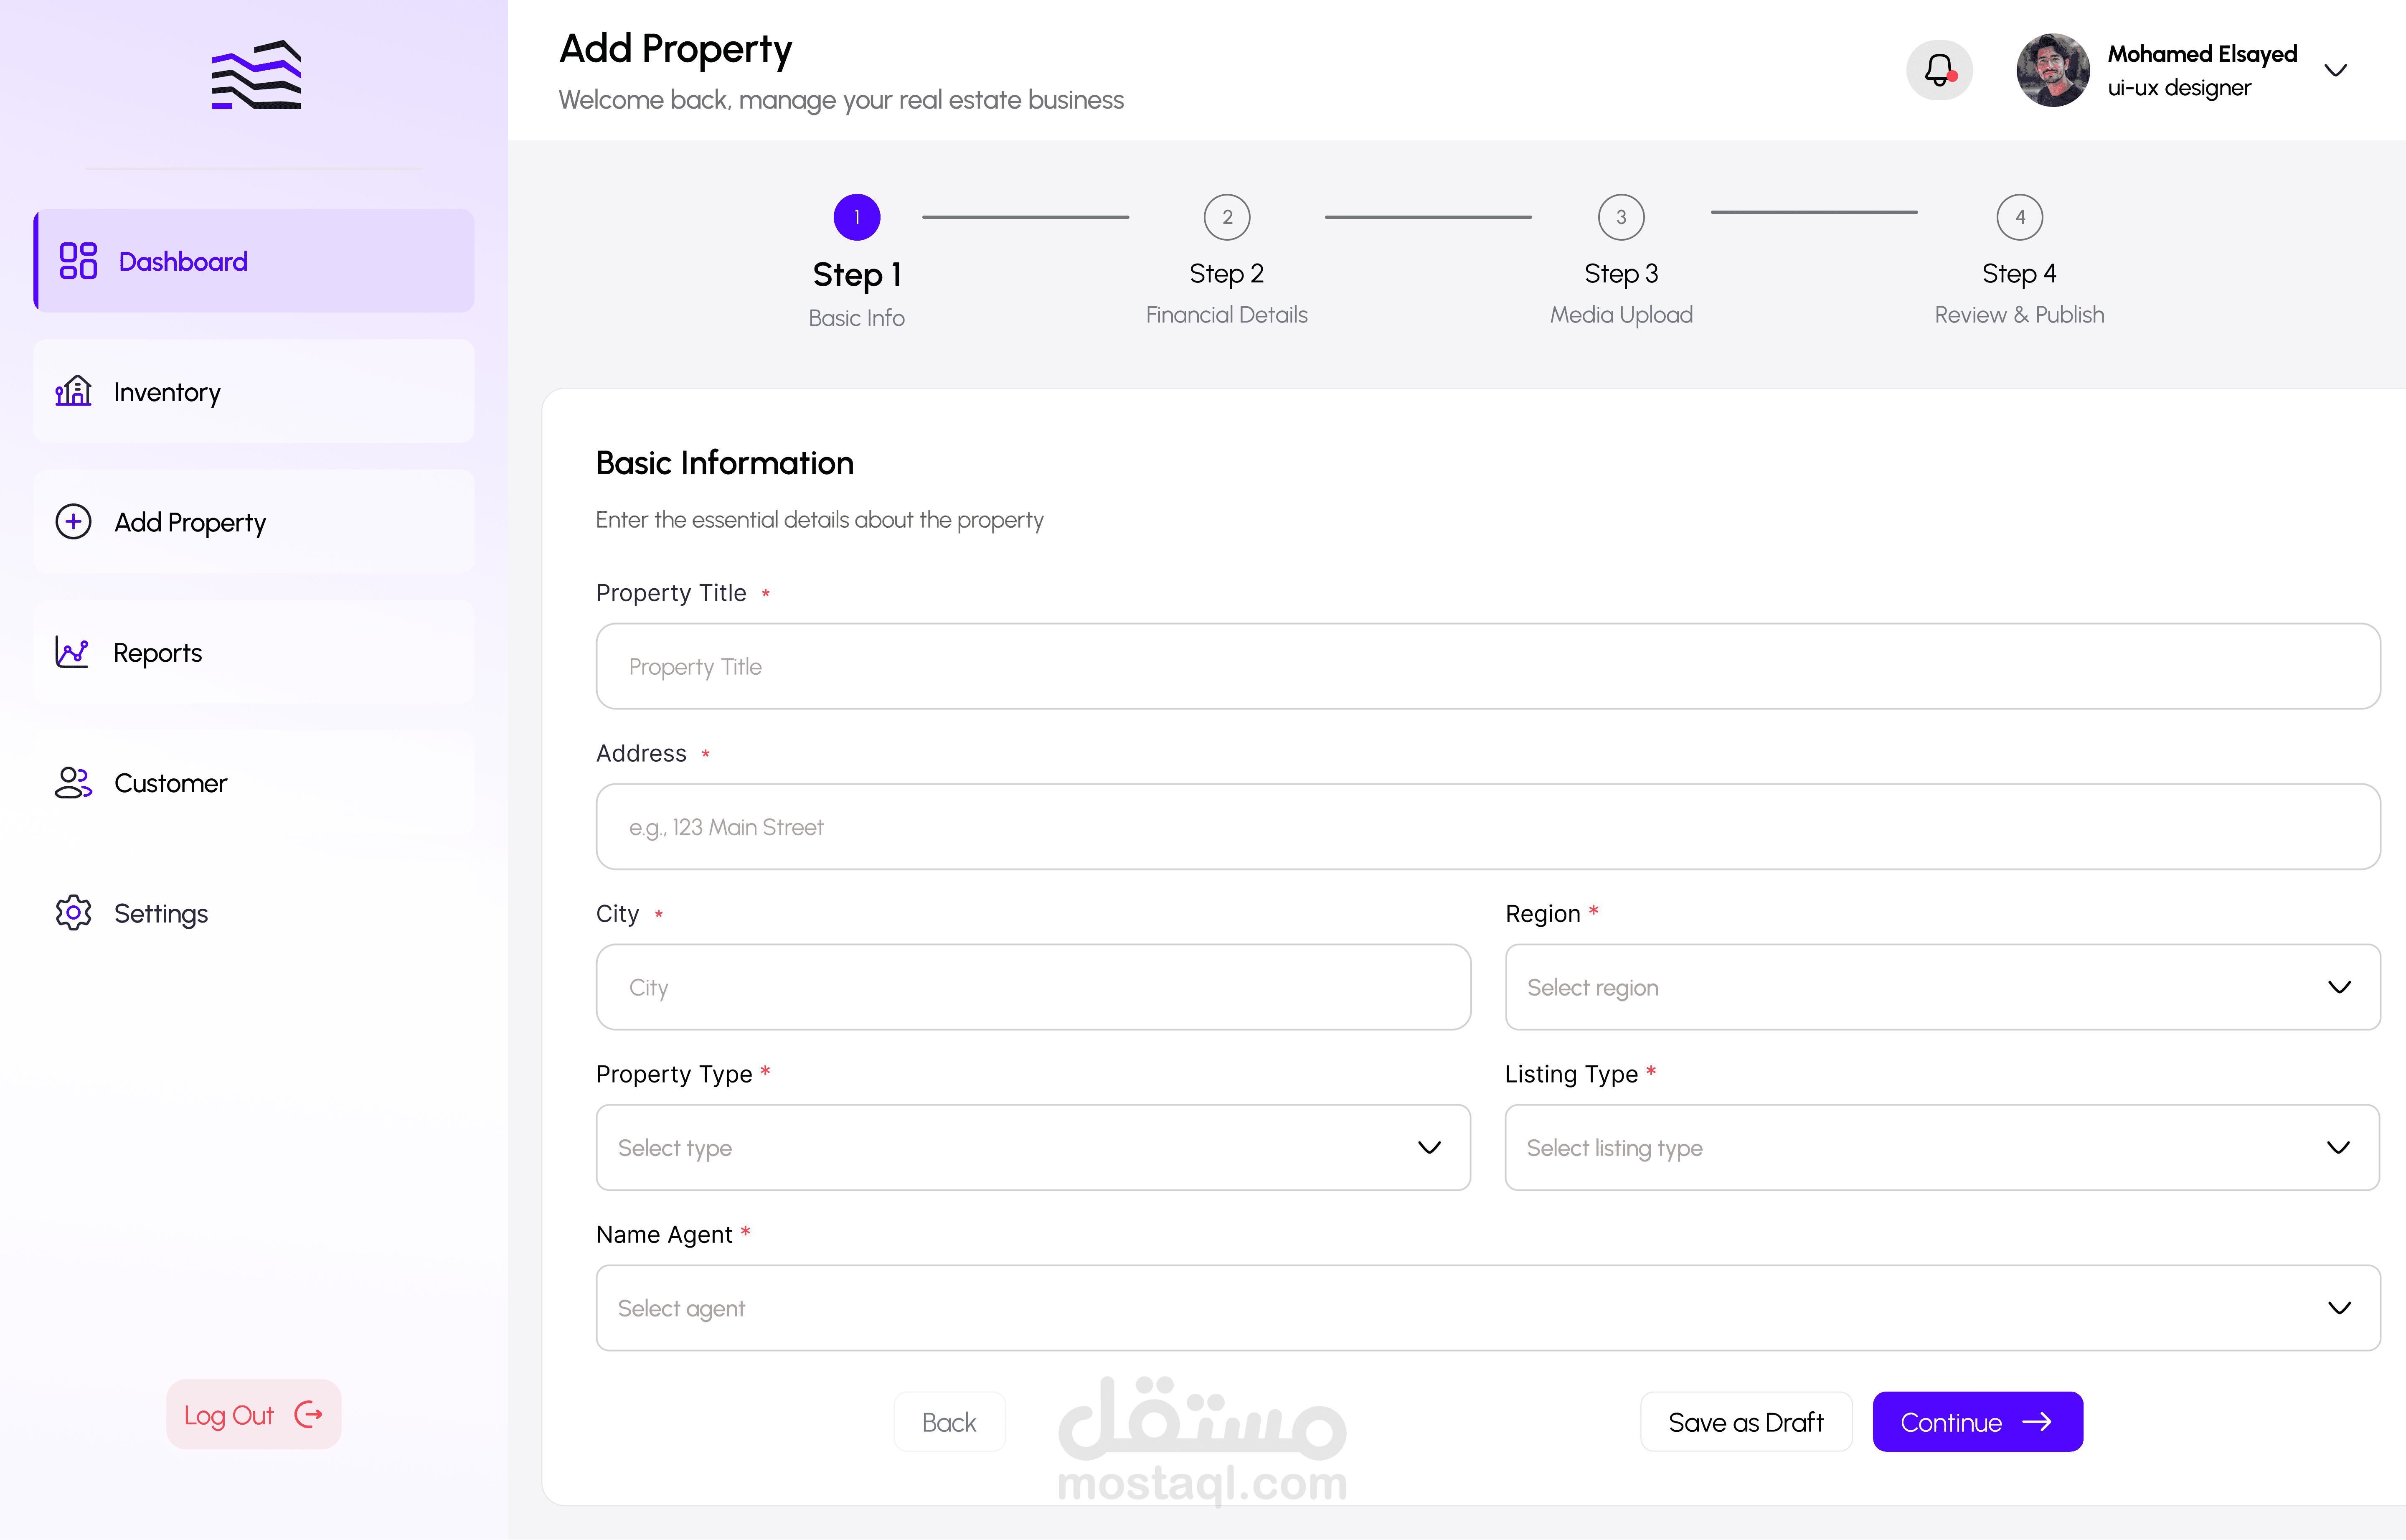Click the Inventory building icon

pos(73,391)
